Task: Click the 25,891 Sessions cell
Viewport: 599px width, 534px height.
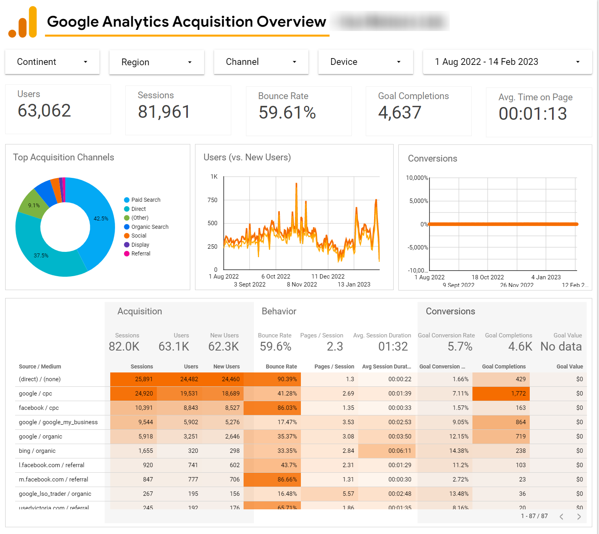Action: [133, 379]
